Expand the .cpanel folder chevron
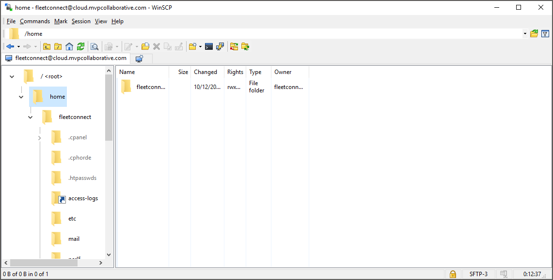Image resolution: width=553 pixels, height=280 pixels. tap(39, 137)
